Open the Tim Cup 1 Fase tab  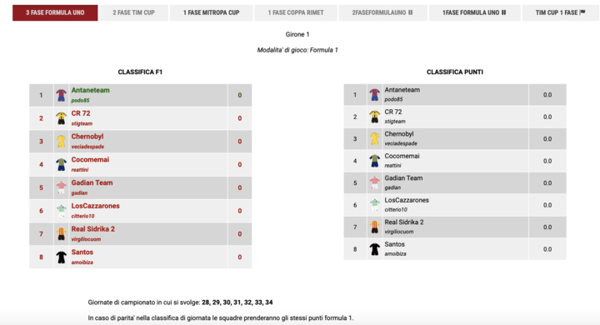(560, 12)
